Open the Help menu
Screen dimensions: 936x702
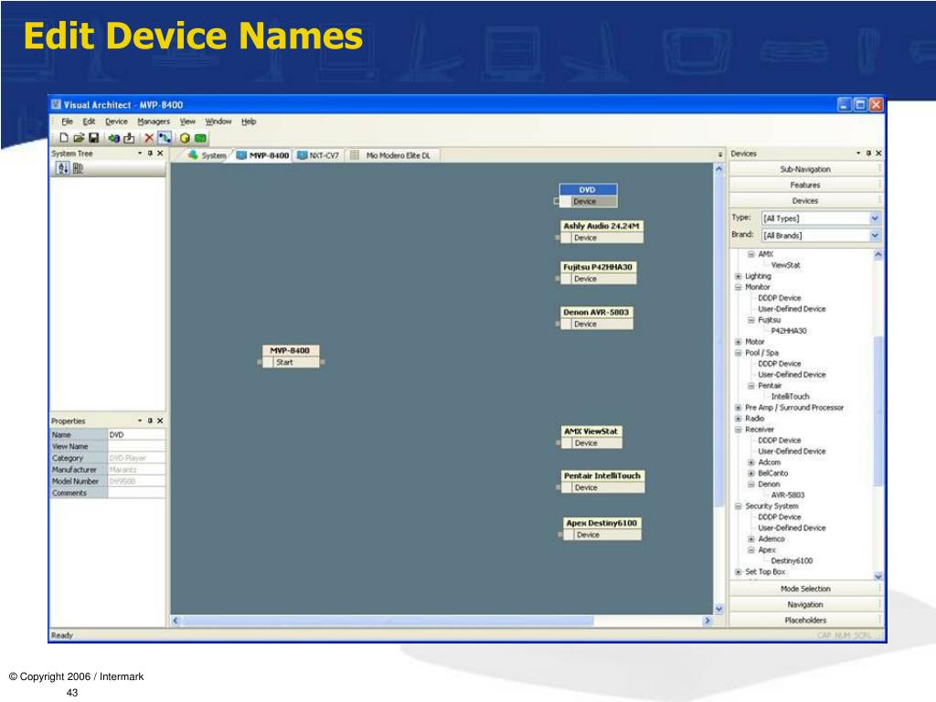(x=249, y=122)
